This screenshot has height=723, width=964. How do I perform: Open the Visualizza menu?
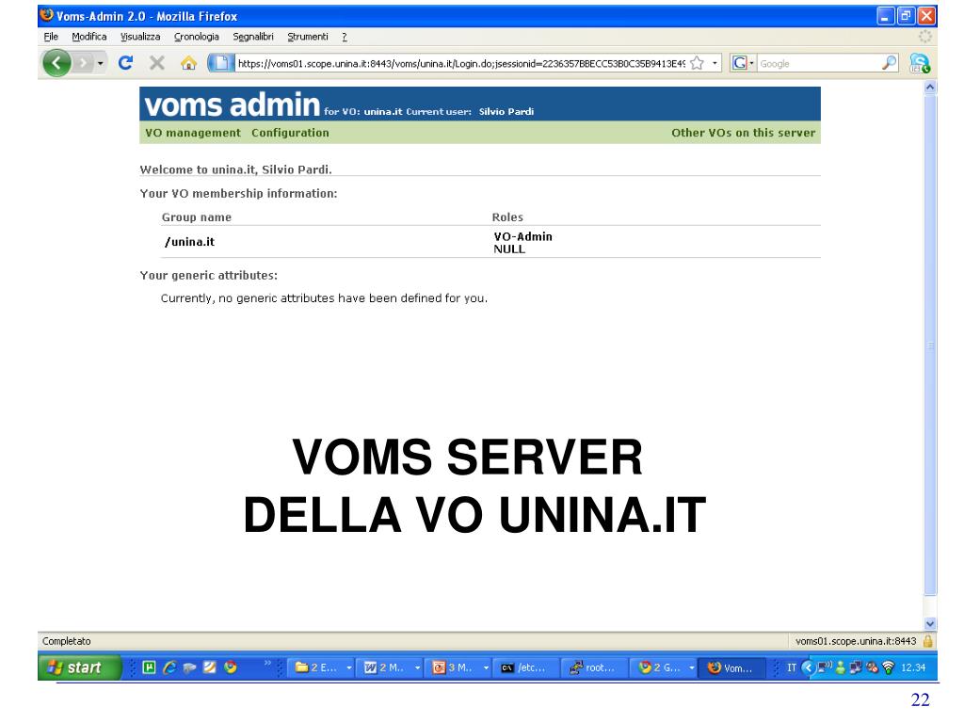coord(140,37)
